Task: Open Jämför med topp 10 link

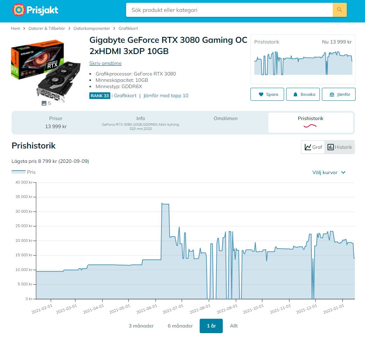Action: (x=166, y=95)
